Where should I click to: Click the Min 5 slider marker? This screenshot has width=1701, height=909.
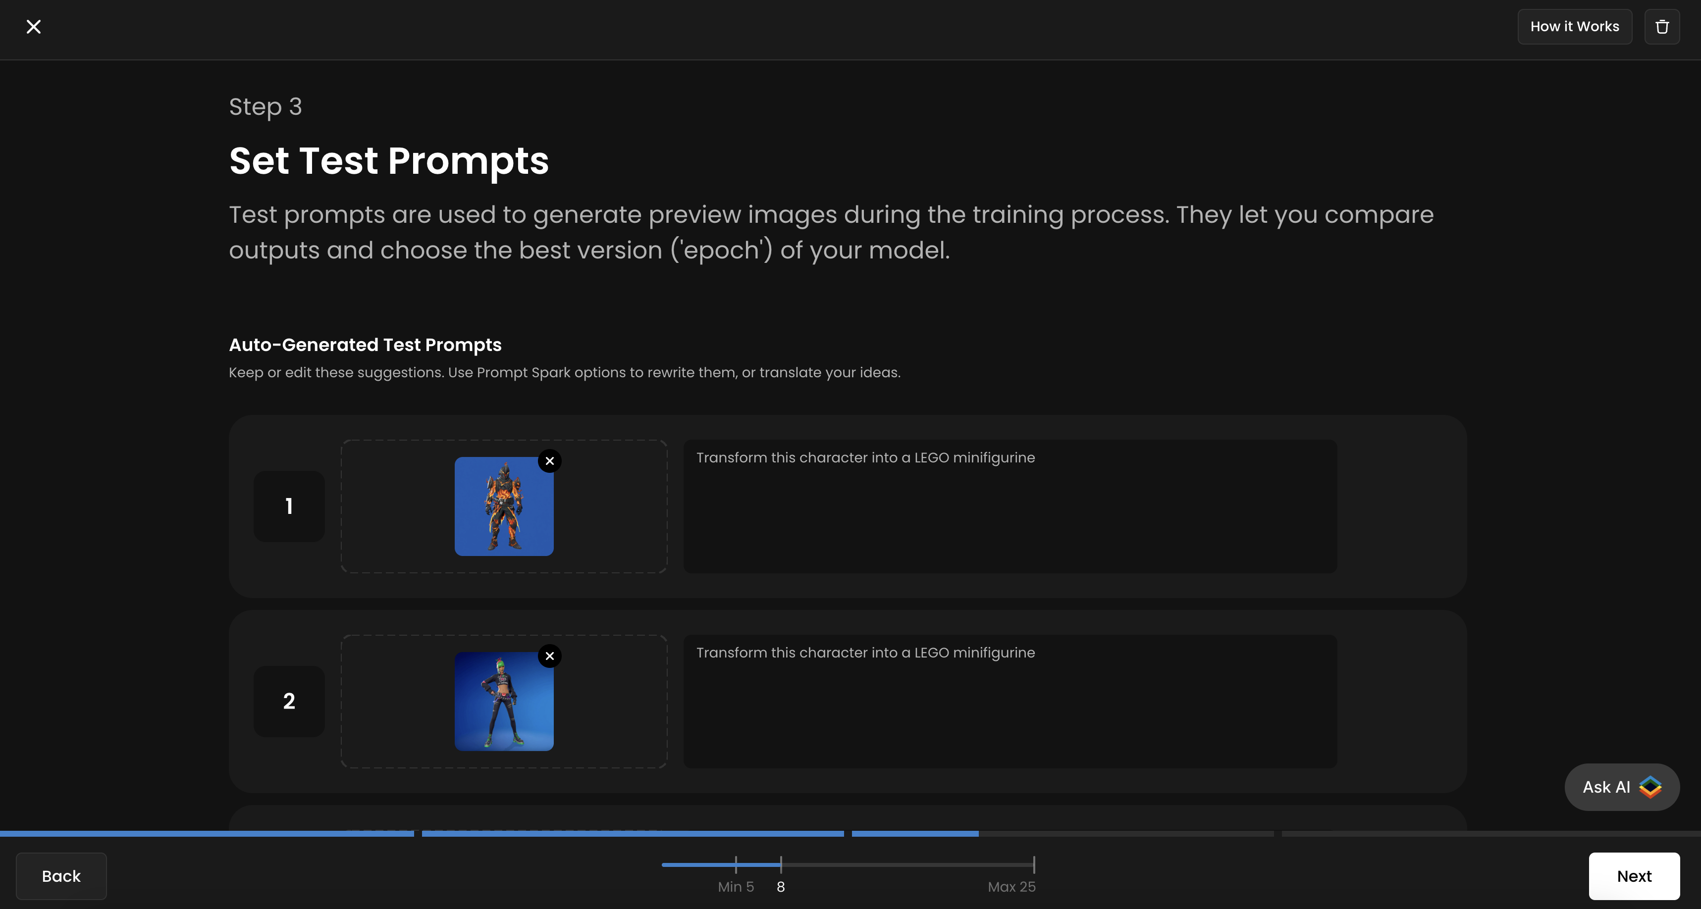click(x=736, y=864)
